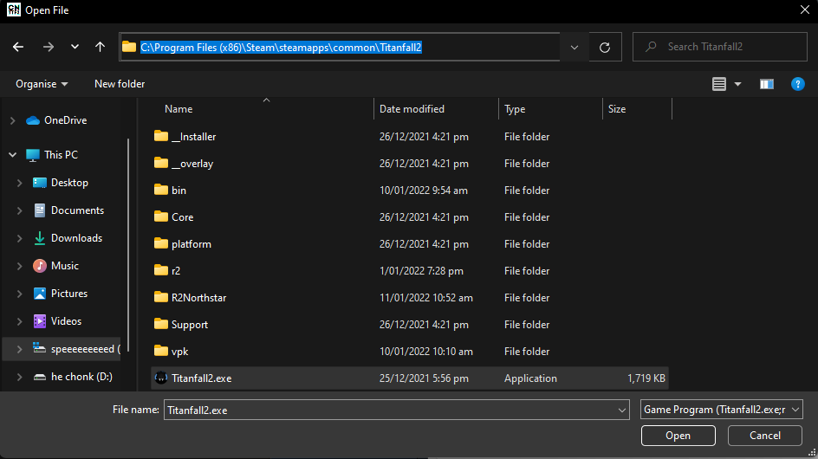The width and height of the screenshot is (818, 459).
Task: Open the recent locations dropdown arrow
Action: click(x=75, y=47)
